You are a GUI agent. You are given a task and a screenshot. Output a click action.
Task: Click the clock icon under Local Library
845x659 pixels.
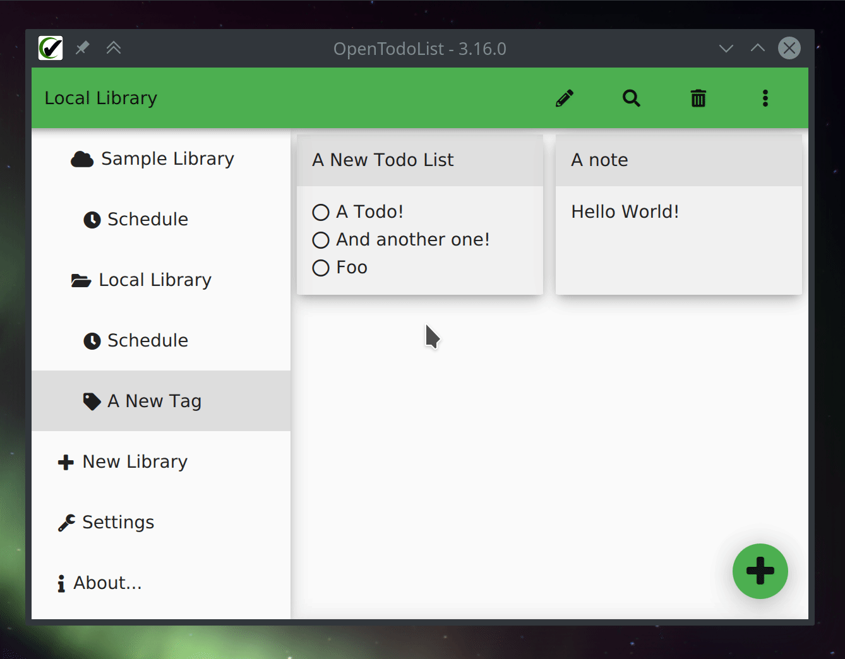pos(92,341)
